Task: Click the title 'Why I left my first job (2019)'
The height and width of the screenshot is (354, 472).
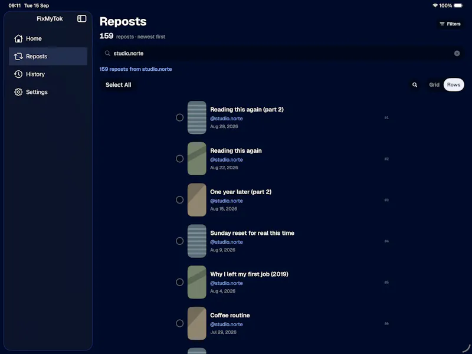Action: (249, 274)
